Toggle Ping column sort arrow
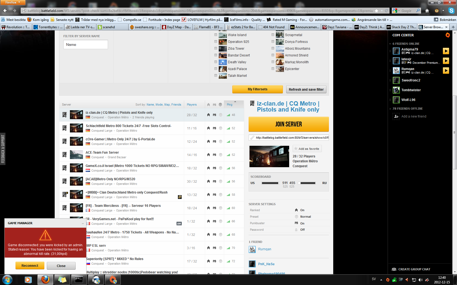 point(235,102)
